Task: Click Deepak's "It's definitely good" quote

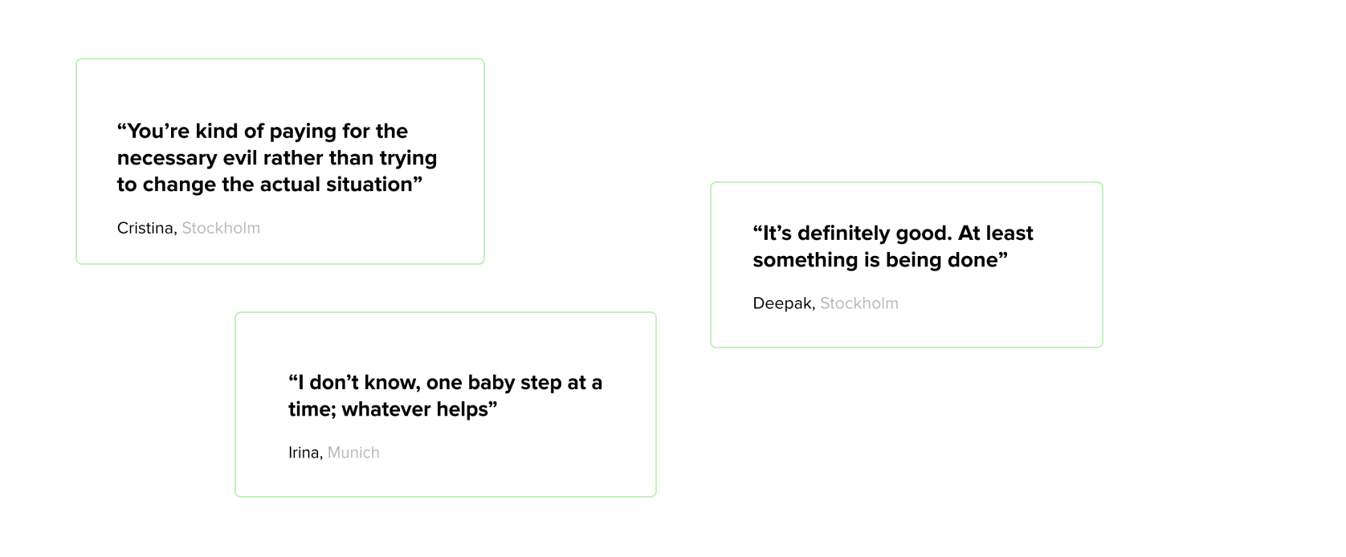Action: click(892, 246)
